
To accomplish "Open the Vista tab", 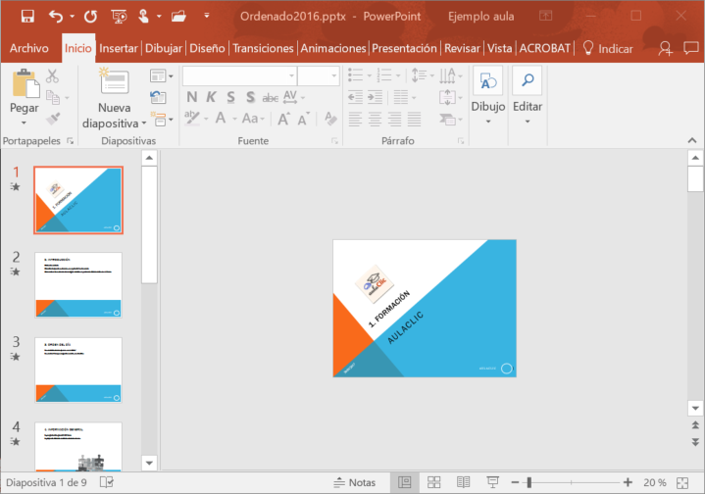I will (499, 48).
